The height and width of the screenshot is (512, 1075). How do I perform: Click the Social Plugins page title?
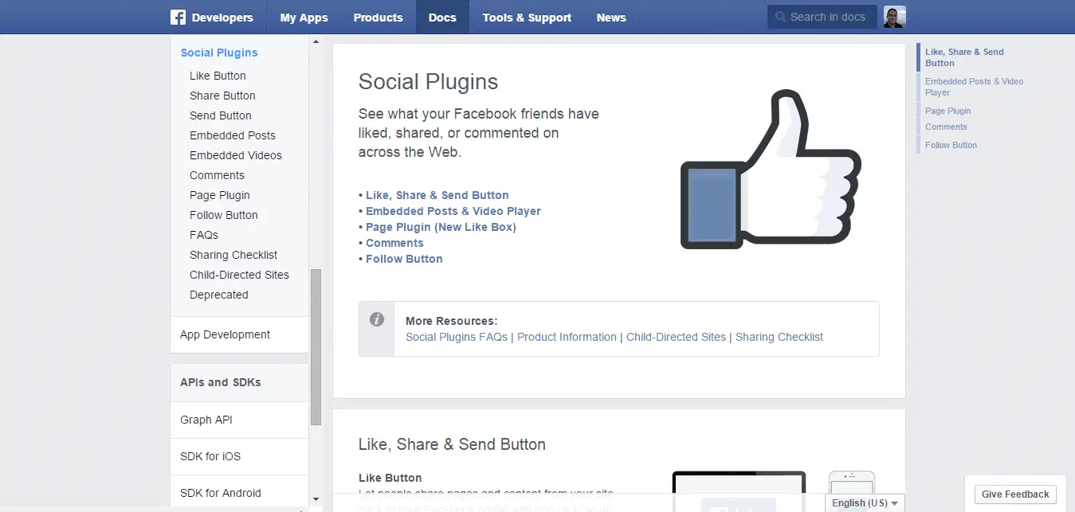tap(428, 82)
